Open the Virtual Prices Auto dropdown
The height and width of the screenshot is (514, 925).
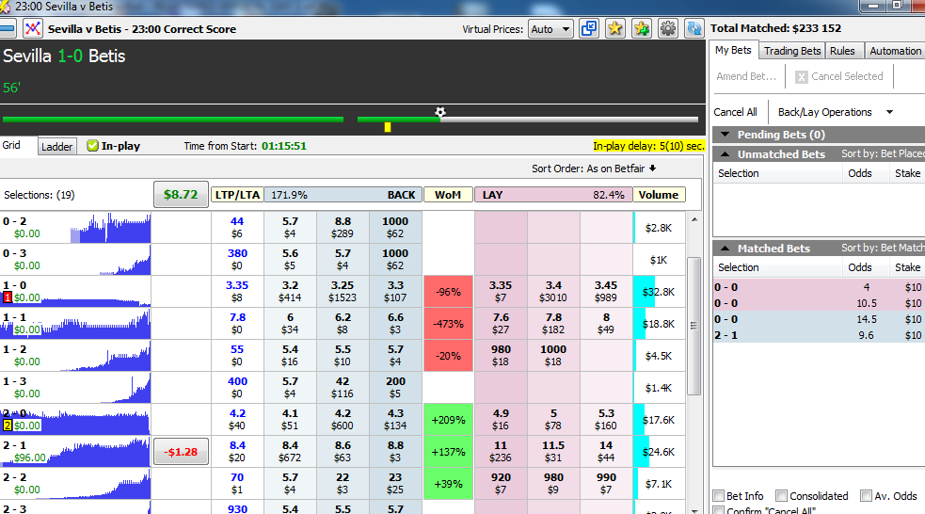coord(550,29)
